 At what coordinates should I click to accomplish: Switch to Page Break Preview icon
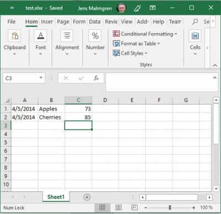click(134, 207)
